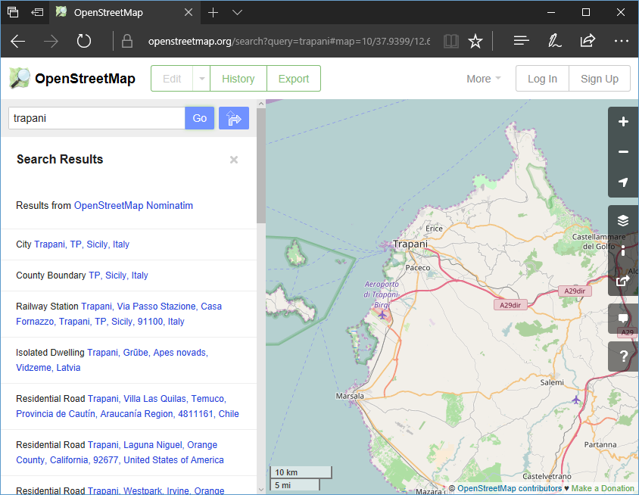Set tabs aside icon
The width and height of the screenshot is (639, 495).
pos(37,13)
